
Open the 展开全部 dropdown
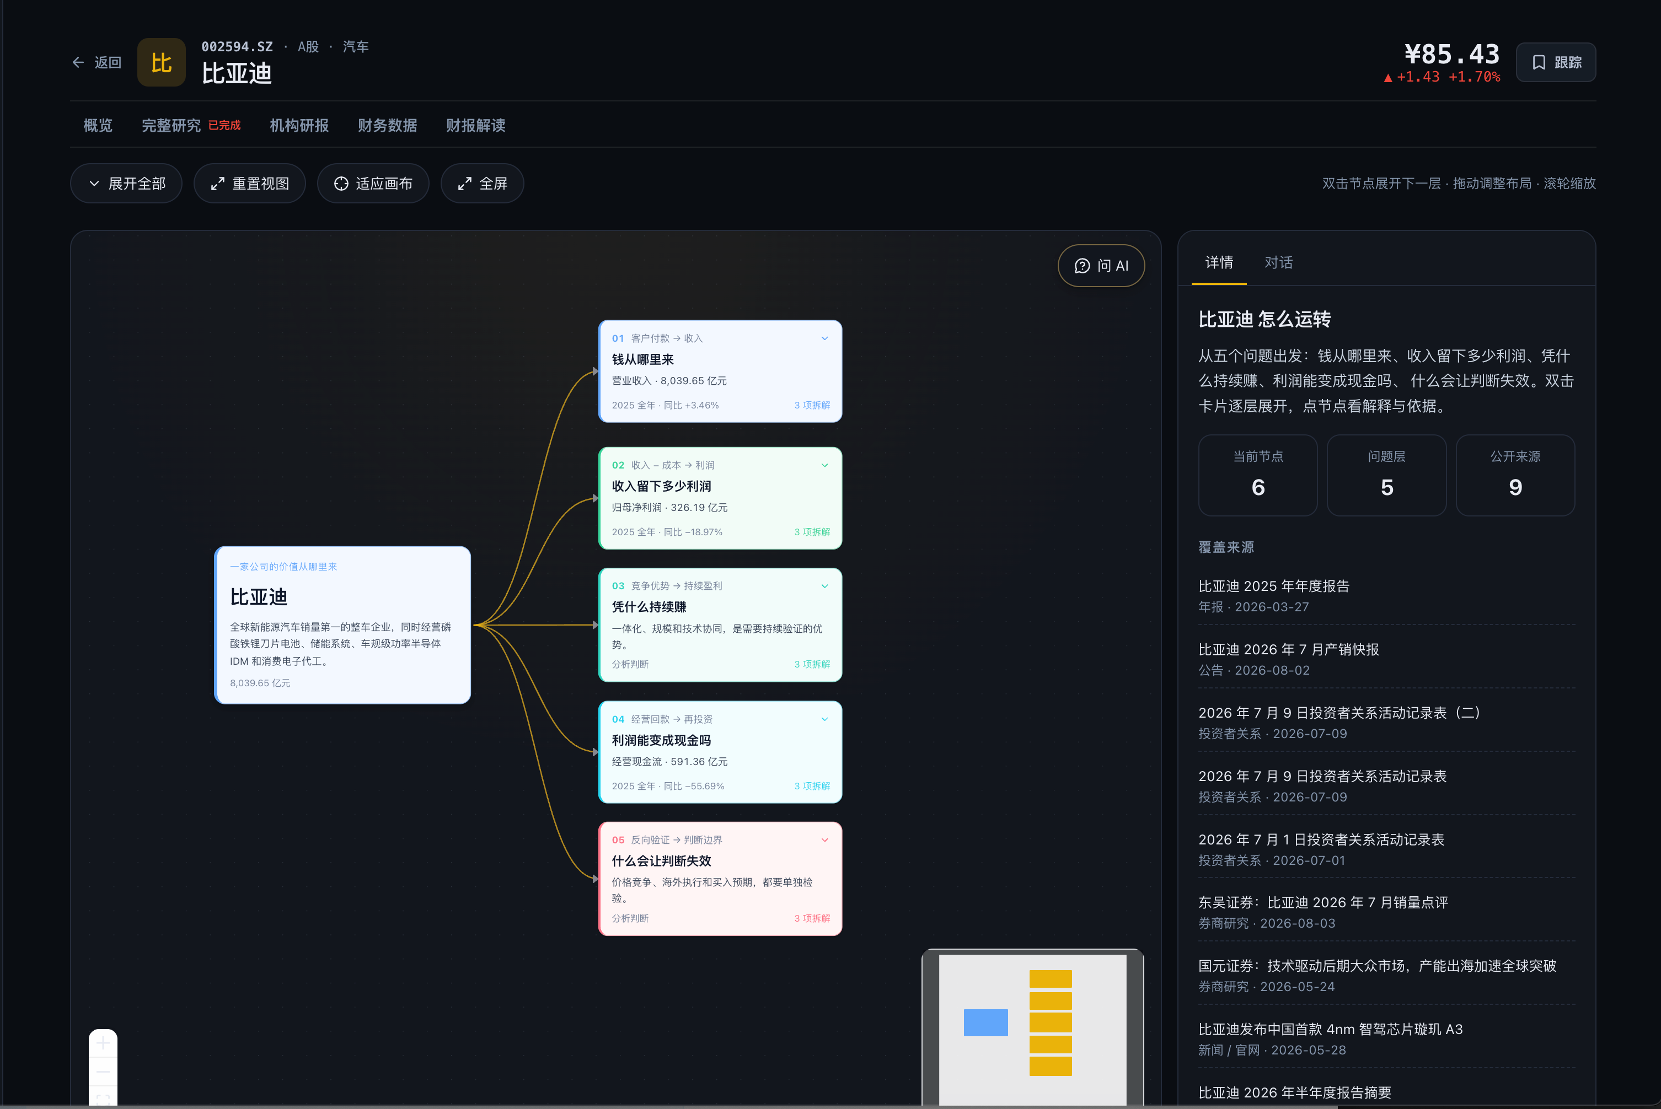tap(126, 183)
